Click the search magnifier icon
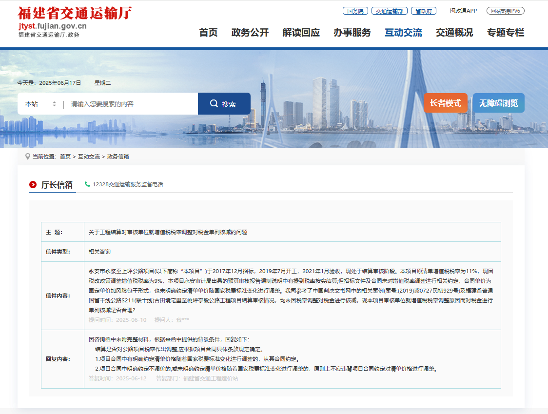Screen dimensions: 548x414 pos(214,103)
